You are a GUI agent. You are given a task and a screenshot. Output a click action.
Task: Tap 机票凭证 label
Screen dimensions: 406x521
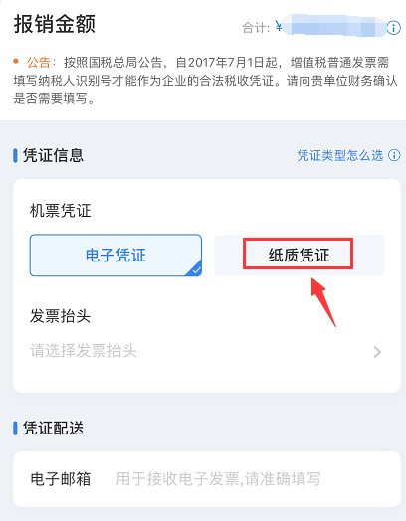[x=60, y=211]
